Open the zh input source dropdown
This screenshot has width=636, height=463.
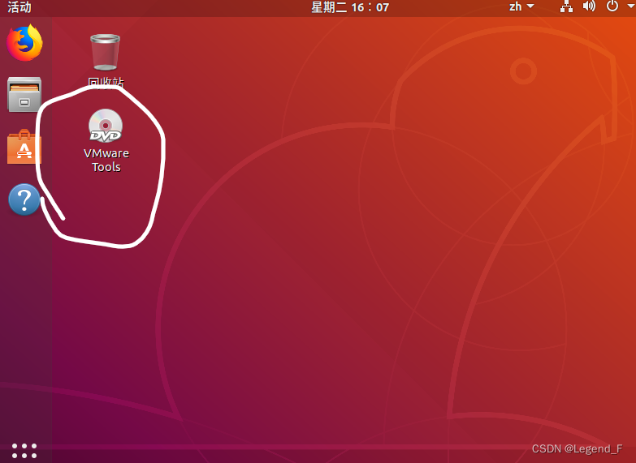click(x=521, y=6)
